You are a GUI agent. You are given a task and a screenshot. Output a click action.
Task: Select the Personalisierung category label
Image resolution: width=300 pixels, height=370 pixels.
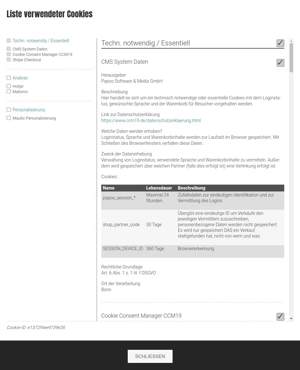coord(28,109)
